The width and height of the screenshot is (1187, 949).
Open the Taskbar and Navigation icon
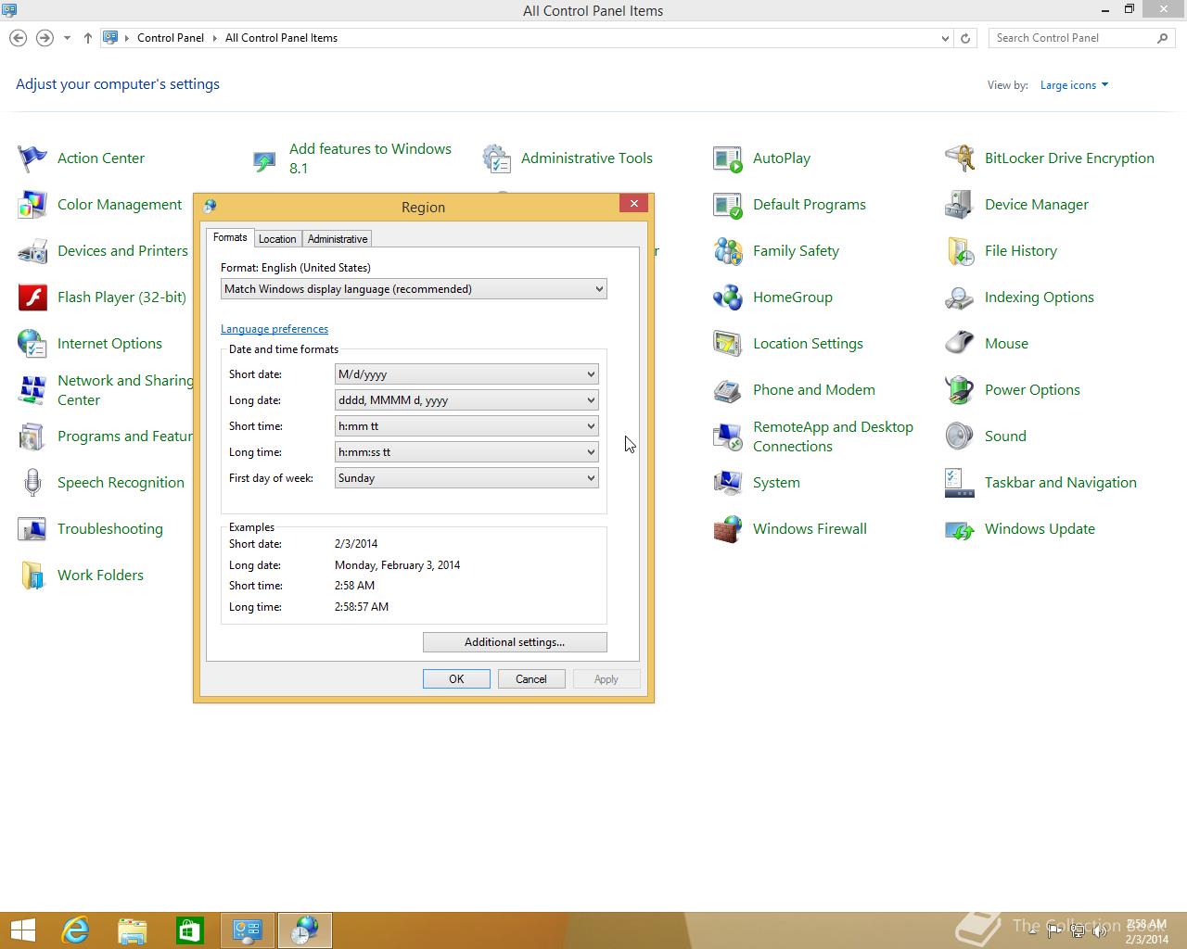coord(960,483)
